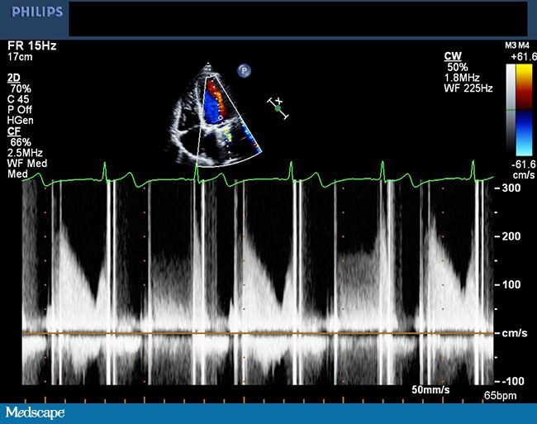Click the '50%' CW gain value

pyautogui.click(x=458, y=67)
